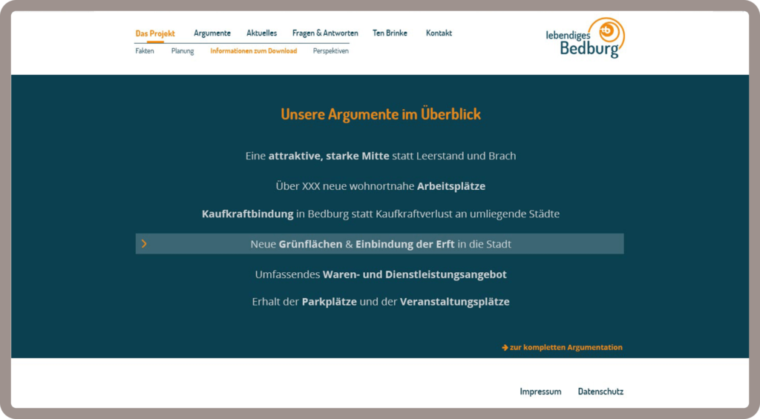Select the Waren- und Dienstleistungsangebot argument
Image resolution: width=760 pixels, height=419 pixels.
381,274
